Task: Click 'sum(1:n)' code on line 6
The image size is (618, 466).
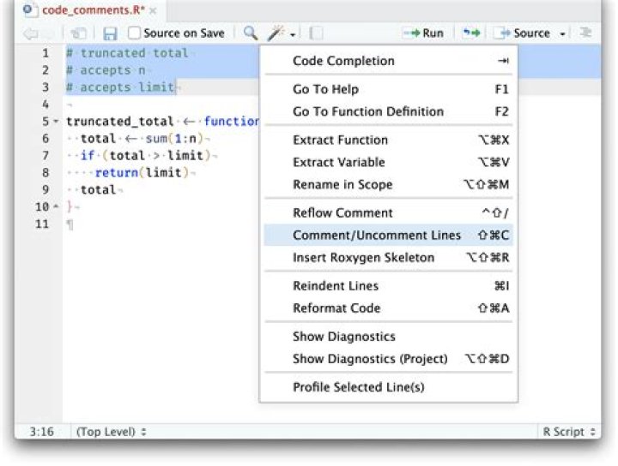Action: 174,139
